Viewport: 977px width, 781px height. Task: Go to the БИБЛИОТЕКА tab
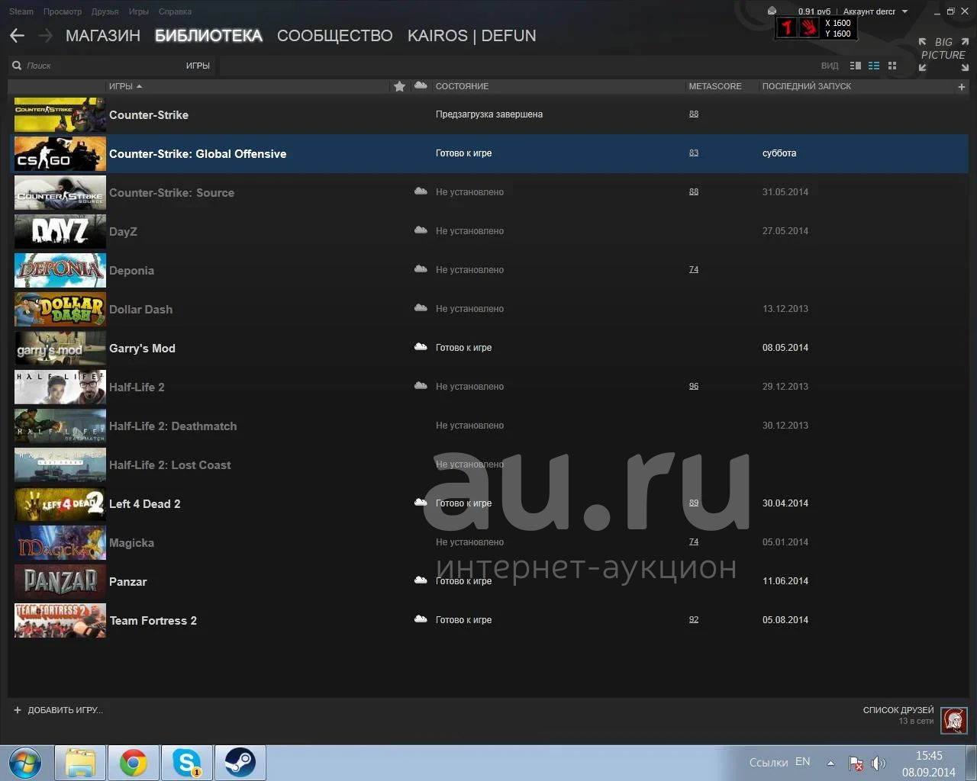(208, 36)
